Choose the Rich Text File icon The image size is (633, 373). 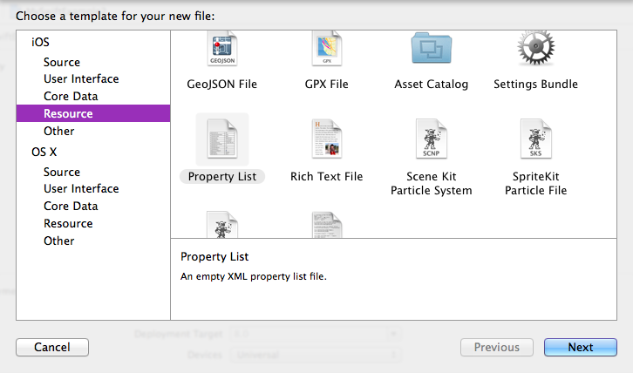pos(326,139)
